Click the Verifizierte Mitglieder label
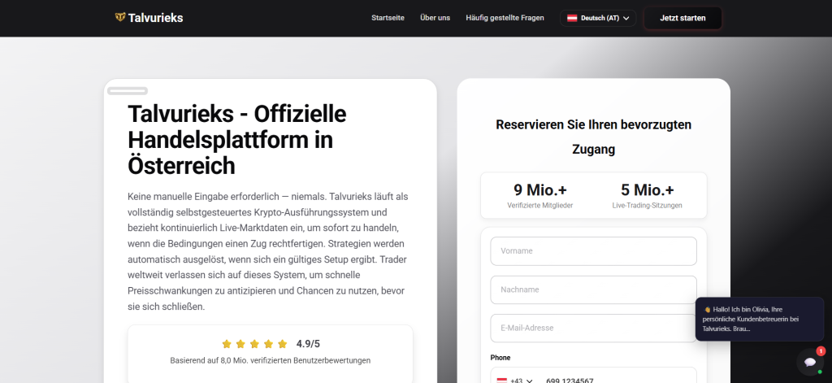The width and height of the screenshot is (832, 383). (x=540, y=205)
